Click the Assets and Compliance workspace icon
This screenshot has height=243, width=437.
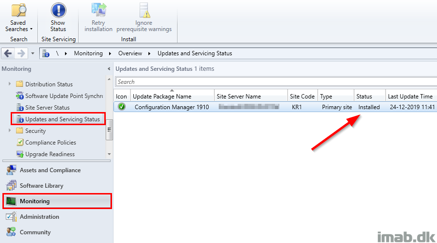[x=11, y=170]
